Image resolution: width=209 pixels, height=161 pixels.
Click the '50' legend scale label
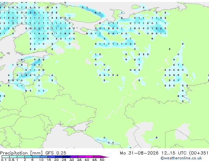pyautogui.click(x=102, y=160)
